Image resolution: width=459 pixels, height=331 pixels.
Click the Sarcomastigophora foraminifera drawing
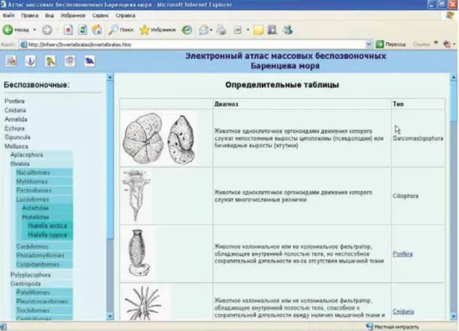click(159, 138)
